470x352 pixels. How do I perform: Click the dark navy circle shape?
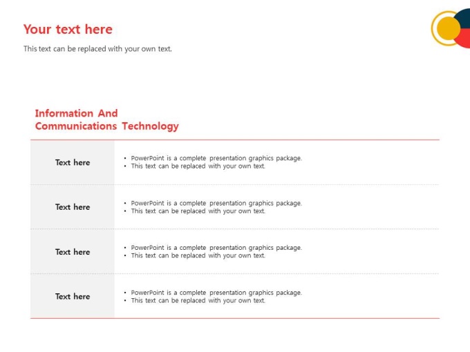pyautogui.click(x=464, y=19)
